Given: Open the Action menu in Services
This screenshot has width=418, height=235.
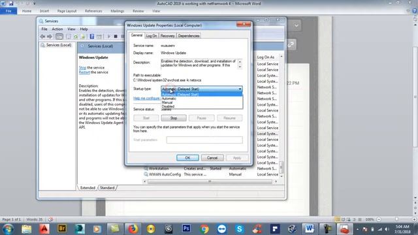Looking at the screenshot, I should click(57, 29).
